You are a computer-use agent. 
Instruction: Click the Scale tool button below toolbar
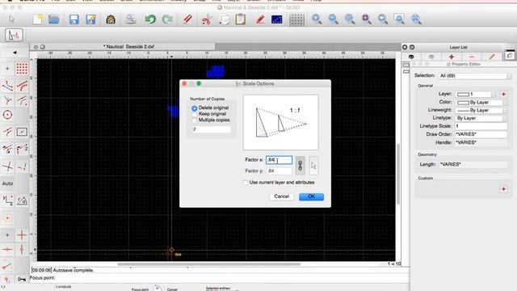(x=14, y=35)
